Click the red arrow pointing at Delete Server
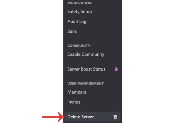The image size is (185, 123). coord(53,117)
